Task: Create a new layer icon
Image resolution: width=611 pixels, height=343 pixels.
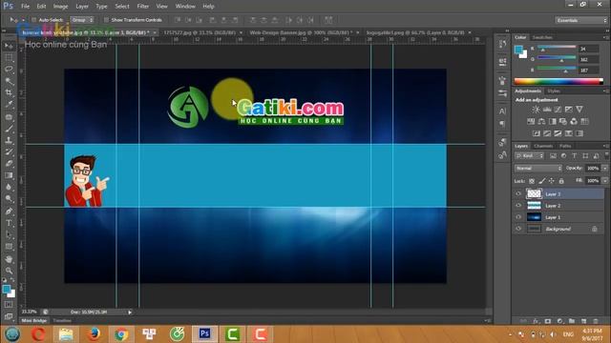Action: point(583,321)
